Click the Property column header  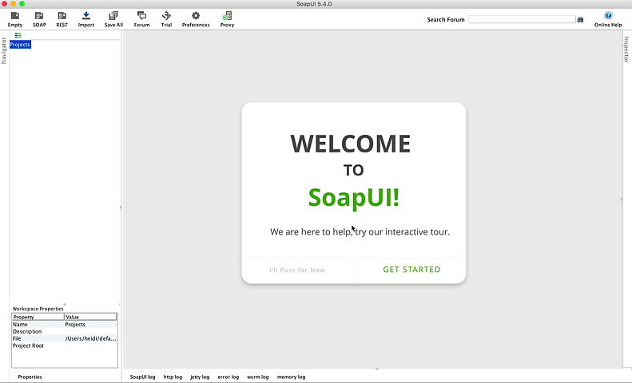click(38, 317)
